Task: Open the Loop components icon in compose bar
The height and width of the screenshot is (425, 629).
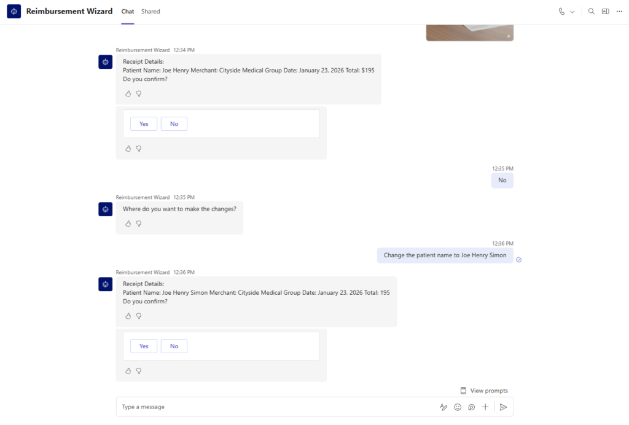Action: coord(471,407)
